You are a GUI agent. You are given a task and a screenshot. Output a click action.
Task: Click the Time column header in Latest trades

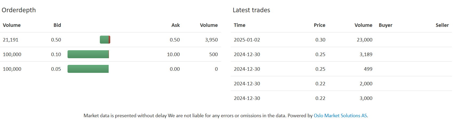click(x=239, y=25)
